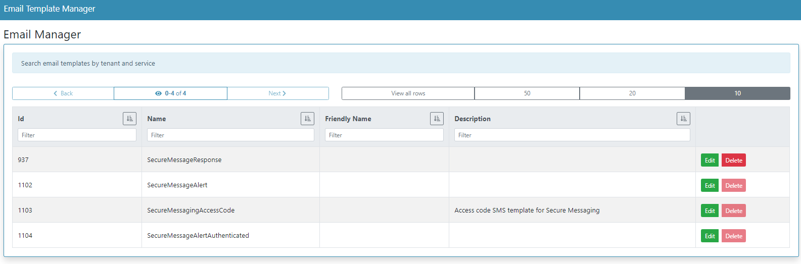Sort table by Name column
The image size is (801, 264).
click(x=307, y=119)
